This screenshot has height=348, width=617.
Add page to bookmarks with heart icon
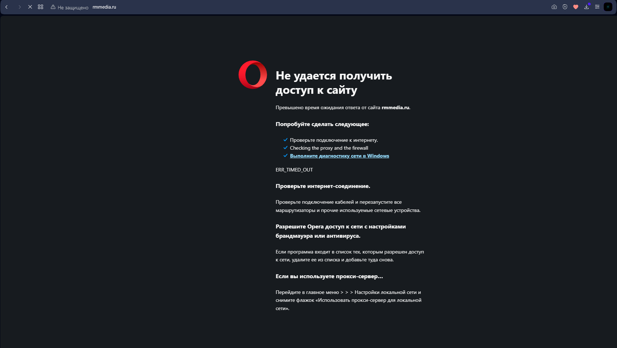pyautogui.click(x=576, y=7)
